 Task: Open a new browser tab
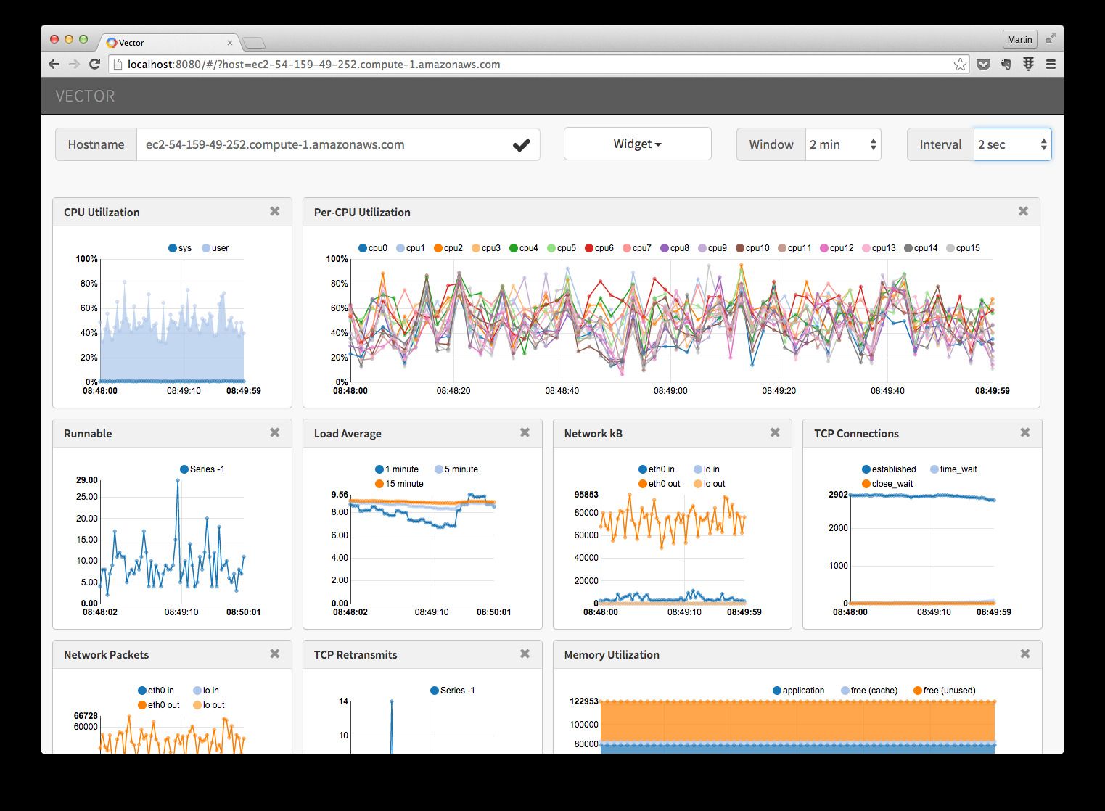253,44
